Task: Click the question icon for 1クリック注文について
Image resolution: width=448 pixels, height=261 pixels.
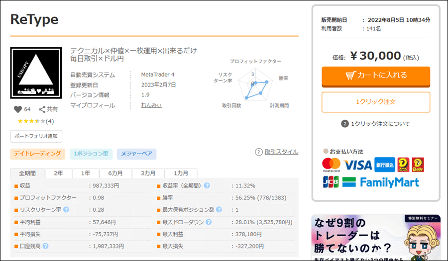Action: click(344, 124)
